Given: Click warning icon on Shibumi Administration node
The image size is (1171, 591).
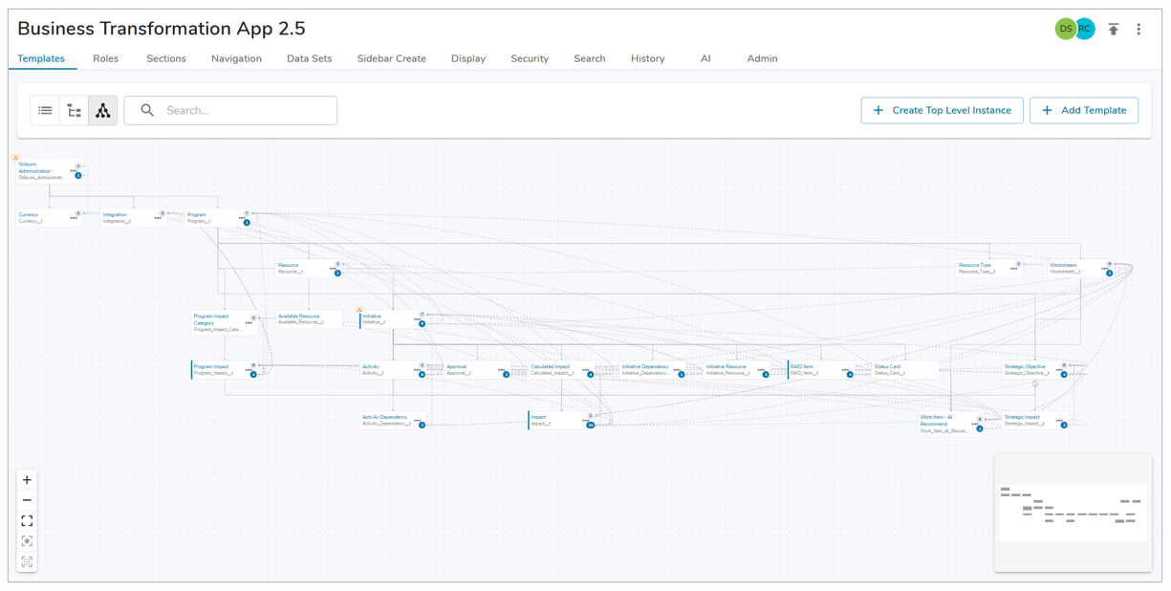Looking at the screenshot, I should [x=15, y=158].
